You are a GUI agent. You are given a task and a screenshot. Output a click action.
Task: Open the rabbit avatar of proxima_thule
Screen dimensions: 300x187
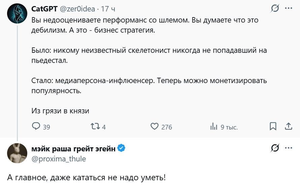point(17,153)
